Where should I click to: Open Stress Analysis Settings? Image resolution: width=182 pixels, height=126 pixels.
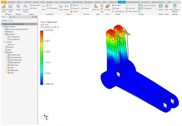coord(175,8)
